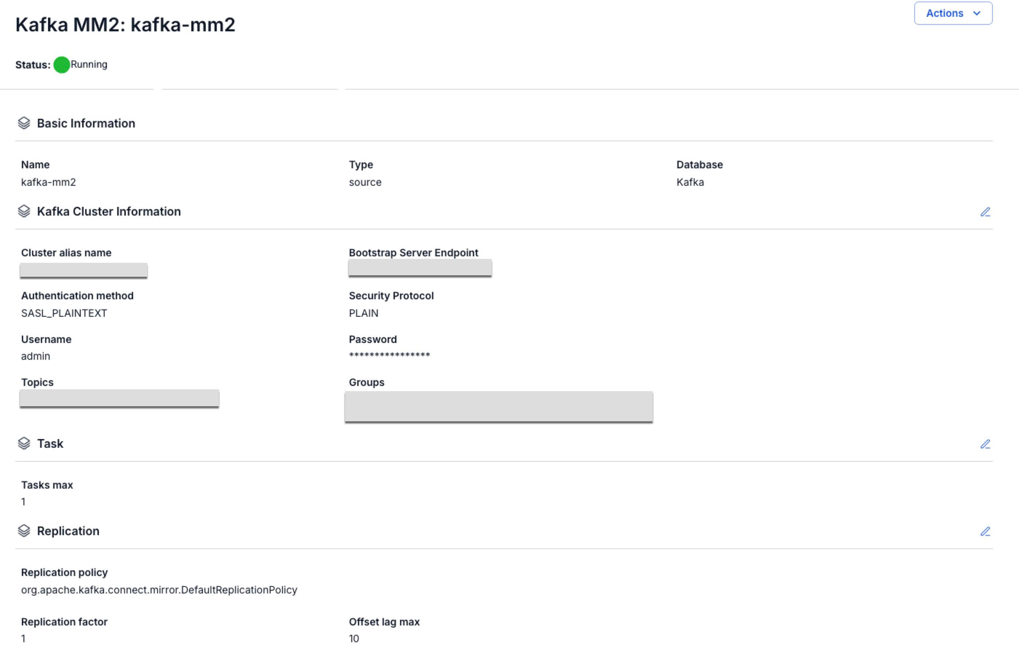Click the 'Status:' label

(33, 65)
